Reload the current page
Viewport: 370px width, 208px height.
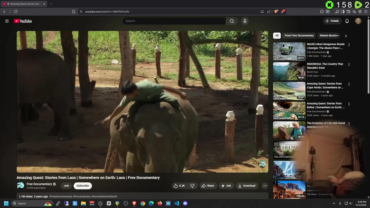(x=16, y=12)
